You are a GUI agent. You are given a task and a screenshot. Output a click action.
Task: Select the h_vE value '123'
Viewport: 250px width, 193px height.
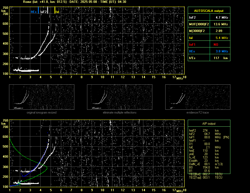(x=205, y=157)
